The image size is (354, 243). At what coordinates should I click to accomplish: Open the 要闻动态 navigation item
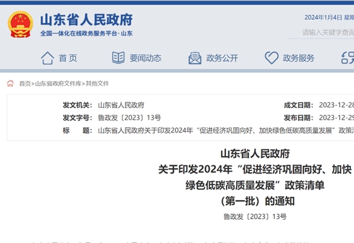click(145, 58)
